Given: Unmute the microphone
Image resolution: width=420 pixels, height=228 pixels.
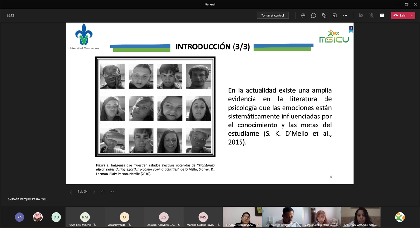Looking at the screenshot, I should click(371, 15).
